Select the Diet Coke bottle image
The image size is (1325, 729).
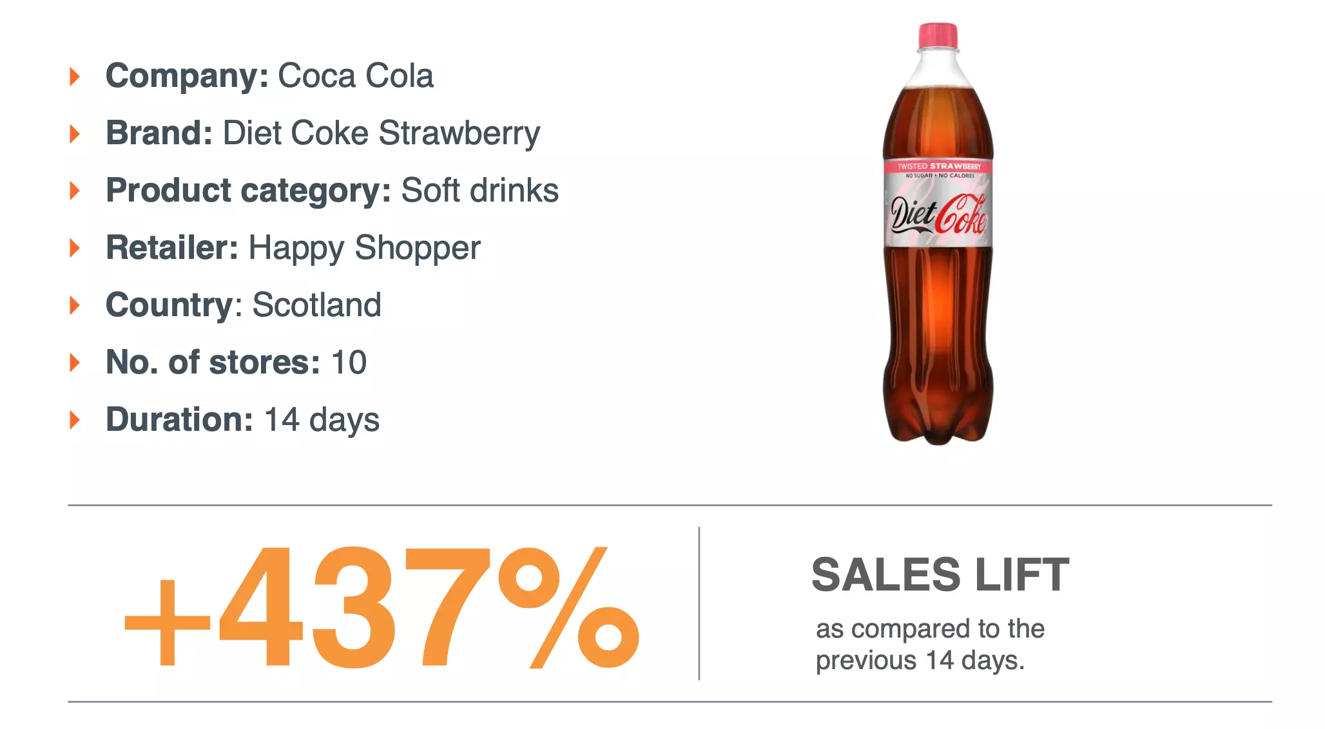[x=938, y=233]
